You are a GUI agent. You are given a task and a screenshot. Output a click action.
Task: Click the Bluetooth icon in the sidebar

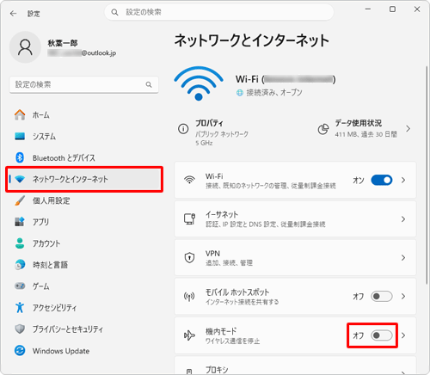click(20, 157)
